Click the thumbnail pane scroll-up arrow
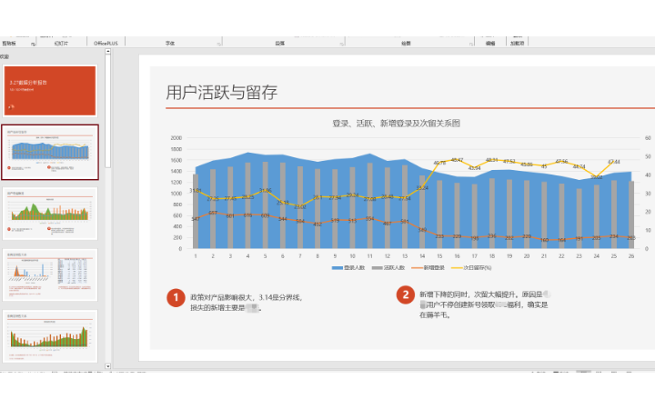This screenshot has width=655, height=409. pos(107,51)
